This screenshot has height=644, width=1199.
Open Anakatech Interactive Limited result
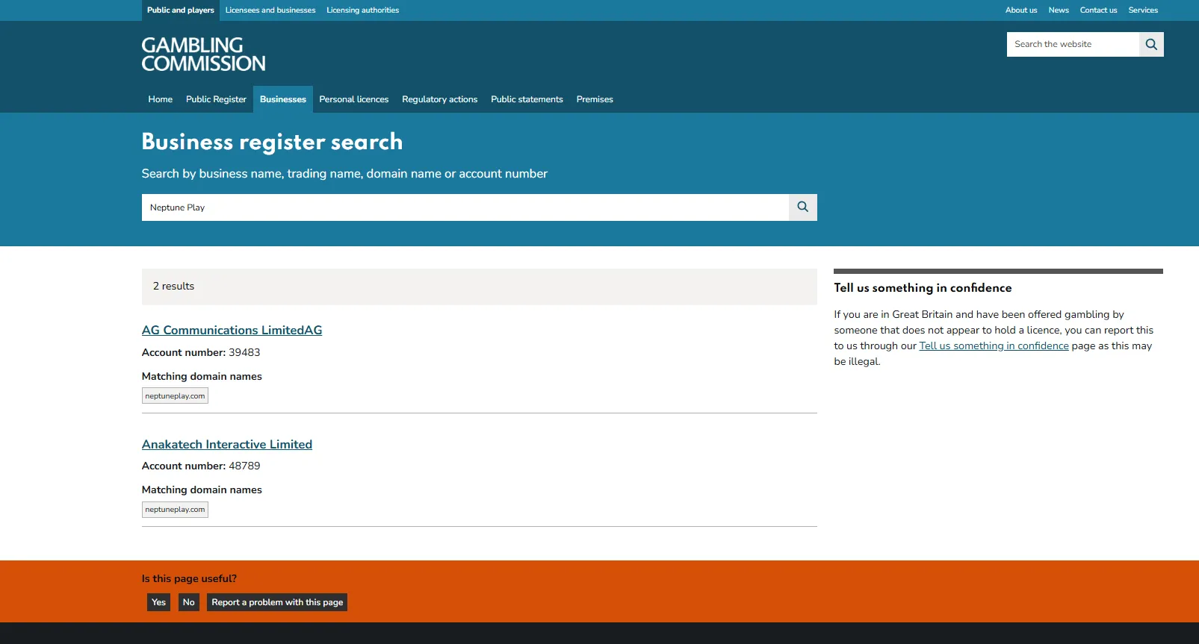227,444
